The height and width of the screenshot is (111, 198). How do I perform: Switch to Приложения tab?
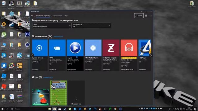pos(58,16)
